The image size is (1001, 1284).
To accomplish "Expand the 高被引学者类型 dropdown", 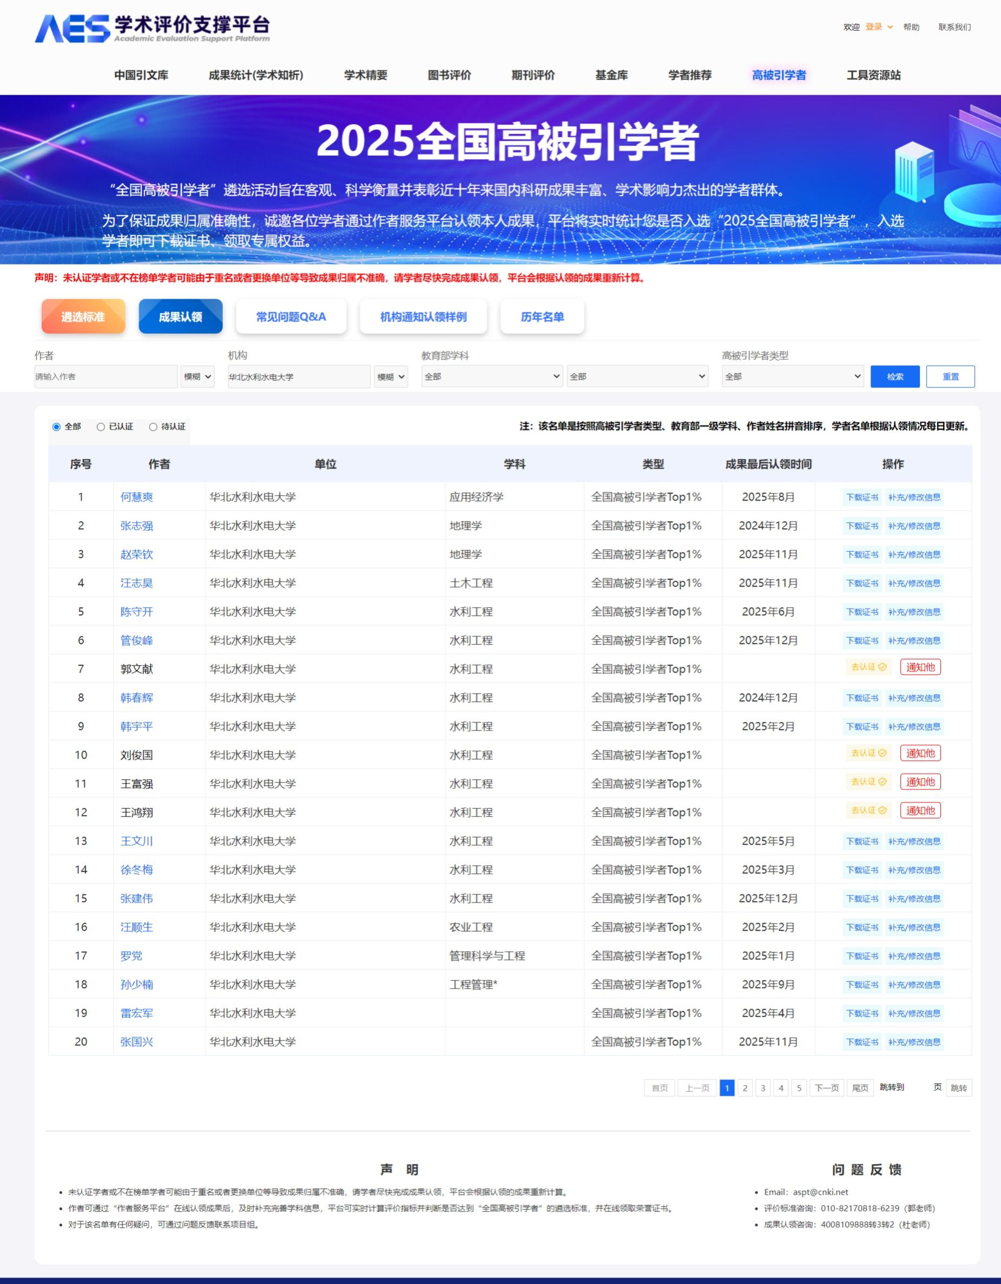I will [x=792, y=376].
